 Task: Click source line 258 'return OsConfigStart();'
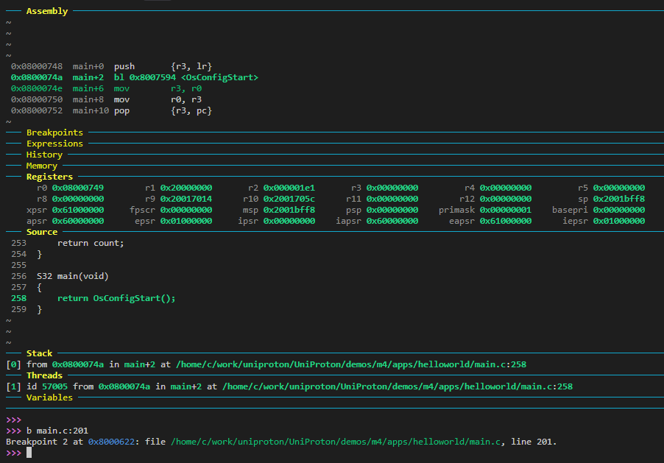point(116,298)
